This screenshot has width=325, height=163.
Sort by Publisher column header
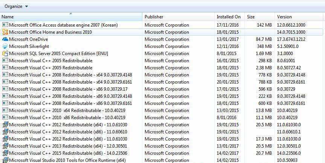click(178, 17)
